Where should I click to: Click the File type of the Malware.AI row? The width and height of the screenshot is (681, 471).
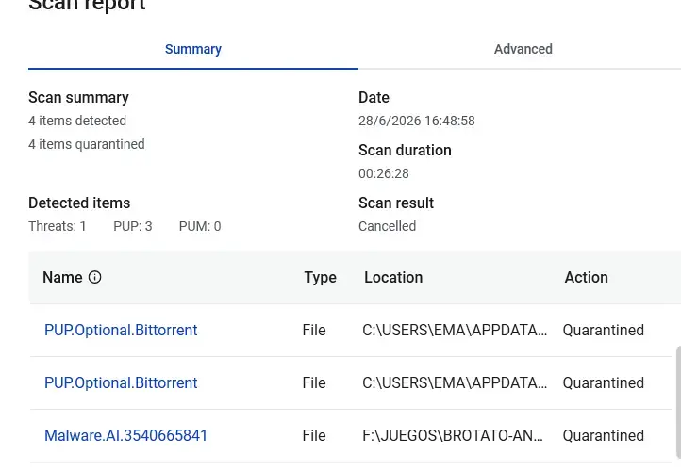coord(314,435)
